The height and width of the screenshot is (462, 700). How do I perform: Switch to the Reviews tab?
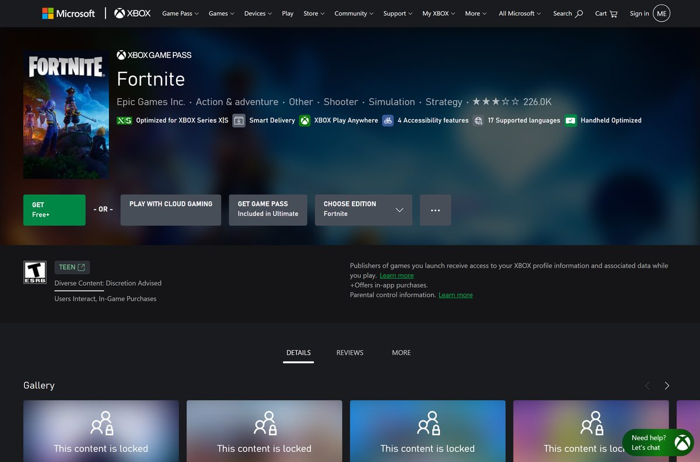[350, 352]
